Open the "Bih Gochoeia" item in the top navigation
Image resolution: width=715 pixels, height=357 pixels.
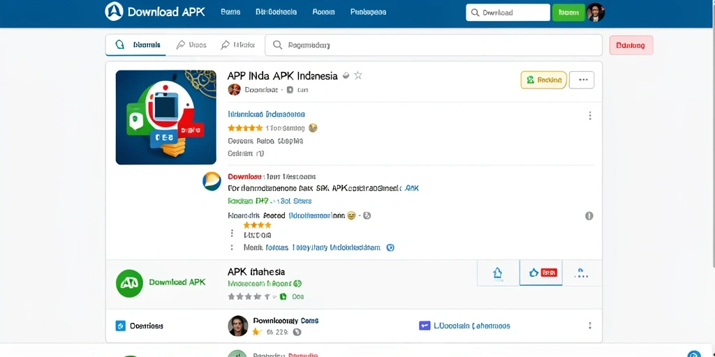pos(277,13)
